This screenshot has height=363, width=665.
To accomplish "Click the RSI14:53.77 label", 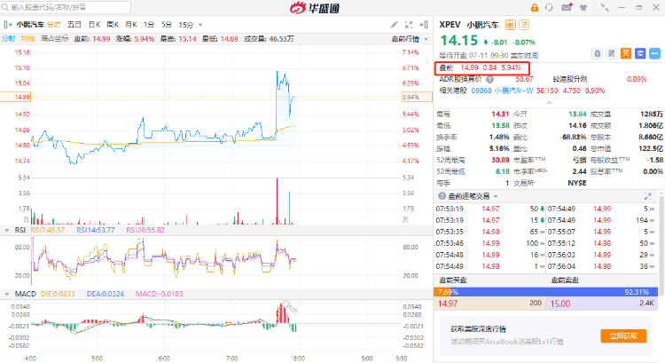I will (x=96, y=230).
